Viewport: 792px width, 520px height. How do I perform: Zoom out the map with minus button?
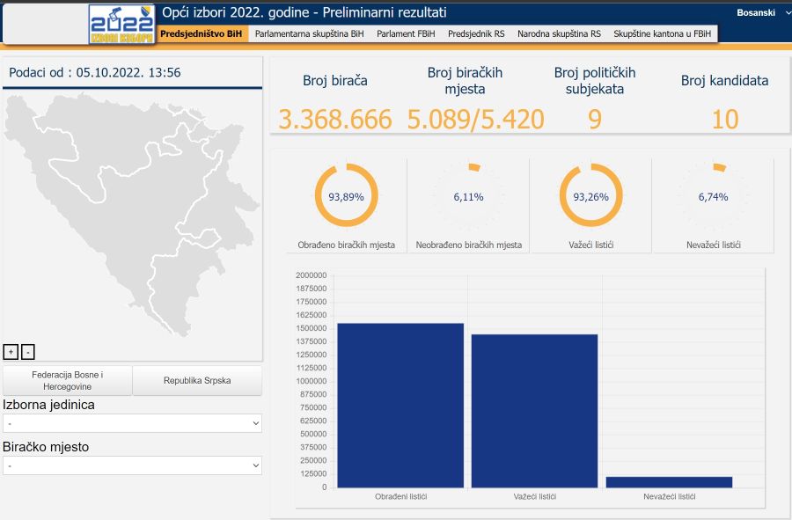[x=28, y=352]
